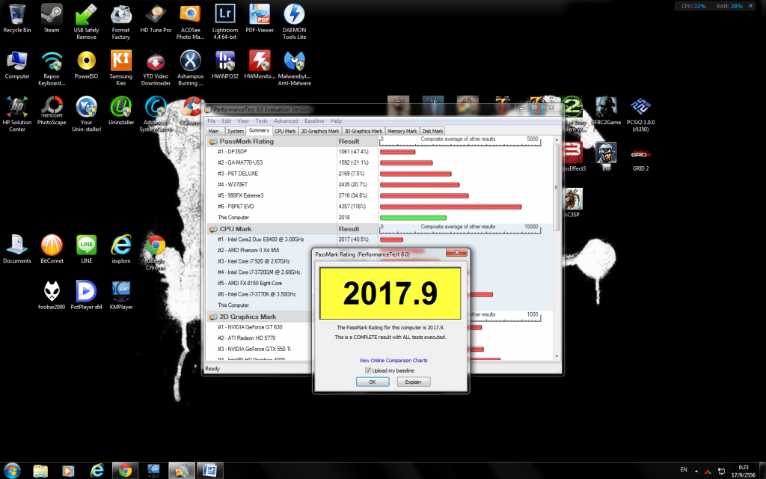Viewport: 766px width, 479px height.
Task: Click the CPU and RAM usage gadget
Action: click(714, 6)
